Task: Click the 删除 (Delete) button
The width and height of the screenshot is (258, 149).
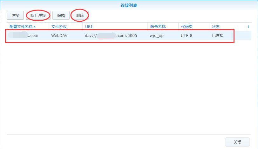Action: coord(80,15)
